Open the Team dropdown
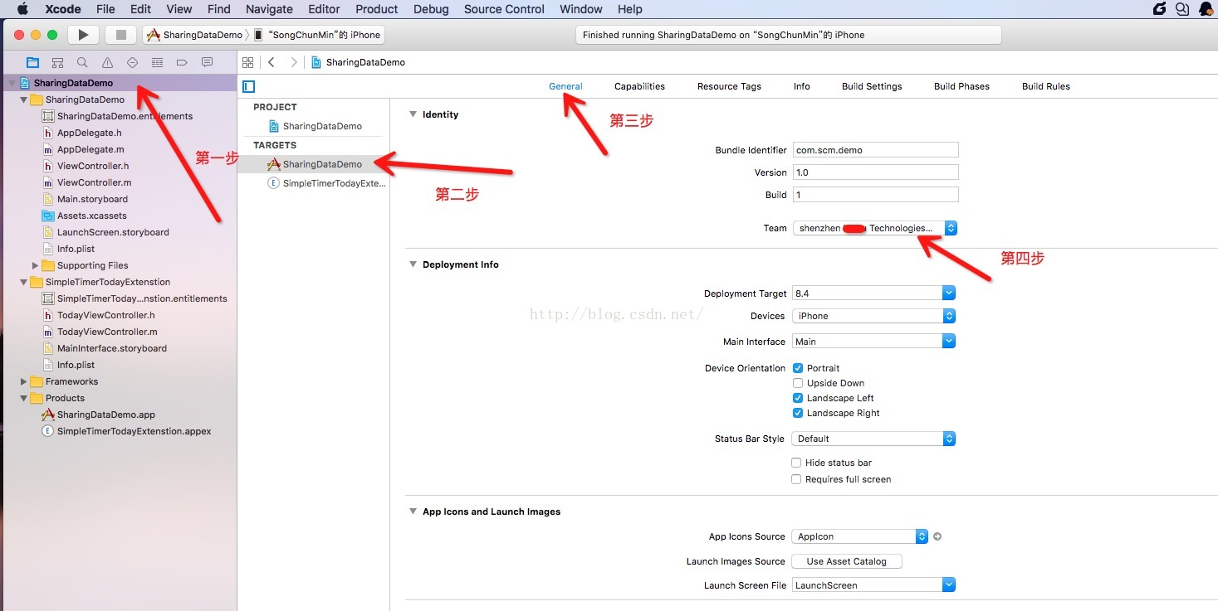 pos(875,228)
